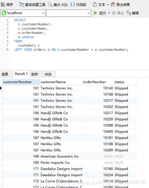Open the localhost connection dropdown
149x188 pixels.
tap(43, 13)
